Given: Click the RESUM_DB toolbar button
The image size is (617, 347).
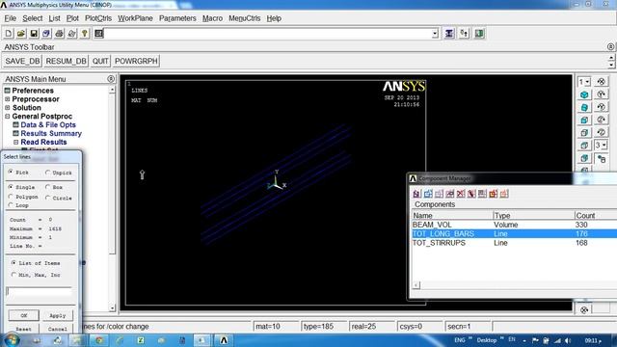Looking at the screenshot, I should coord(66,61).
